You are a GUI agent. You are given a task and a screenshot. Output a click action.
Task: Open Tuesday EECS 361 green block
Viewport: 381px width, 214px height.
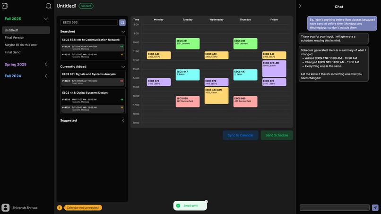click(x=188, y=44)
